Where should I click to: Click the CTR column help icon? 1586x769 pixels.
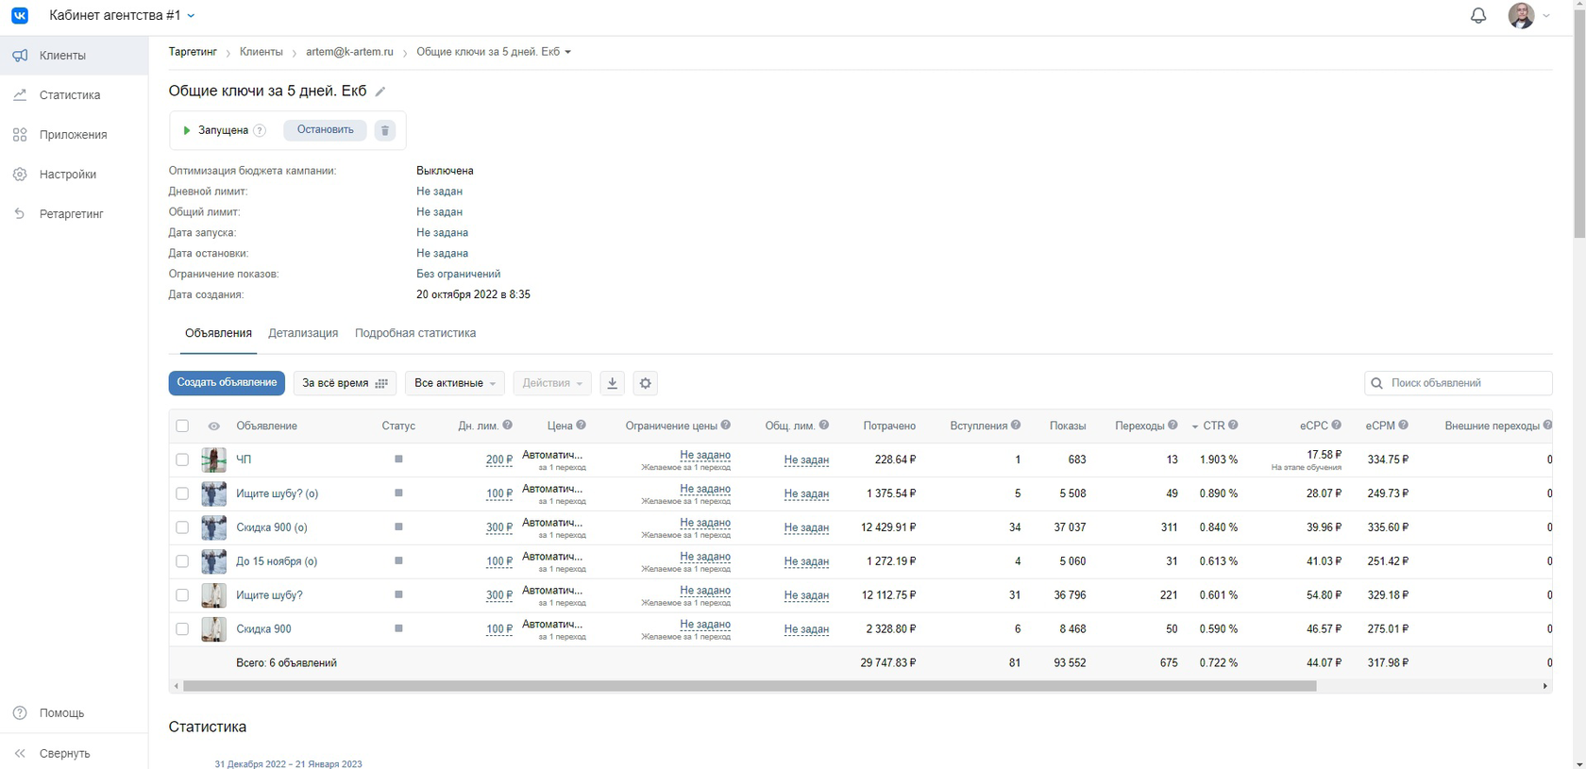1233,426
